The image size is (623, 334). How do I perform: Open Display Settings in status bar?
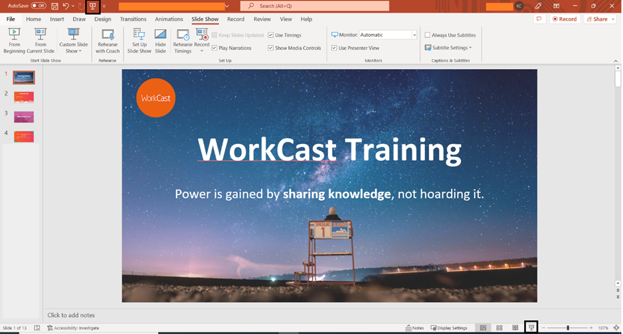(x=450, y=328)
